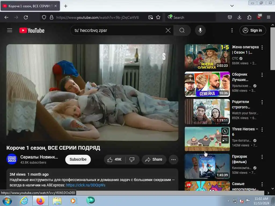Viewport: 275px width, 206px height.
Task: Save to Pocket icon
Action: point(230,17)
